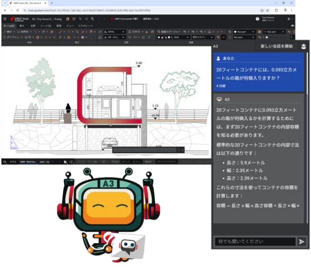Go back in browser history
The height and width of the screenshot is (267, 311).
click(x=5, y=10)
